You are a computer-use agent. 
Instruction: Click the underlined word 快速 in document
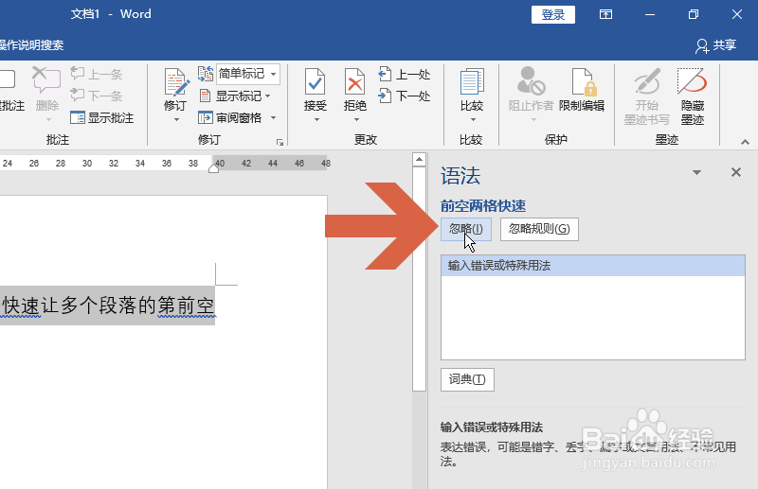[21, 306]
